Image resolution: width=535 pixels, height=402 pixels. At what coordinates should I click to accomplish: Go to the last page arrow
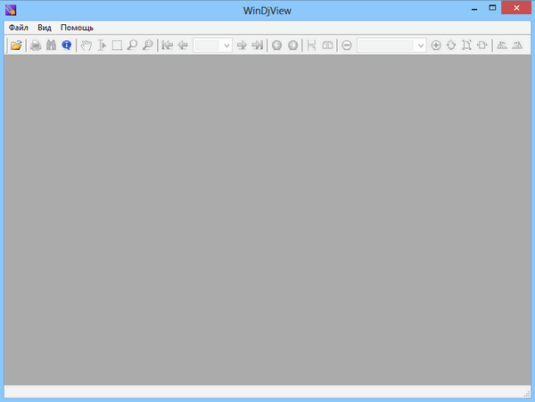pos(257,45)
